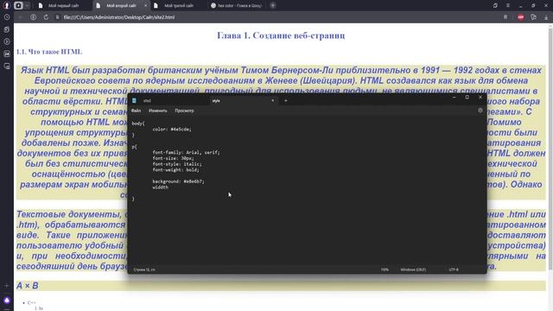
Task: Click the browser back arrow
Action: (x=21, y=17)
